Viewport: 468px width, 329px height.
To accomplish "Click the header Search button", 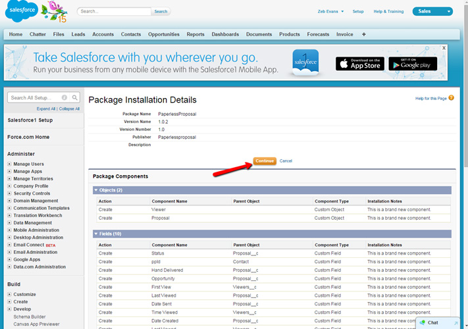I will coord(161,11).
